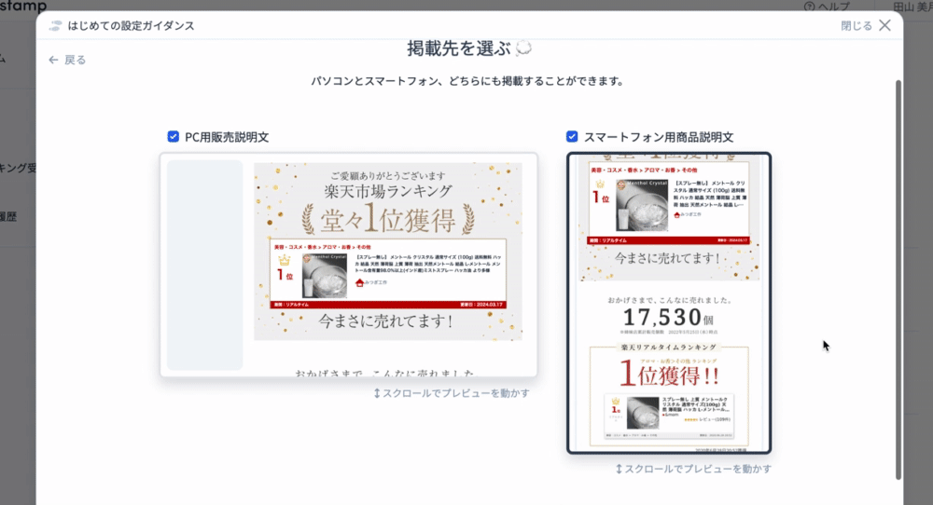Click the description sentence about パソコンとスマートフォン
Viewport: 933px width, 505px height.
(469, 81)
